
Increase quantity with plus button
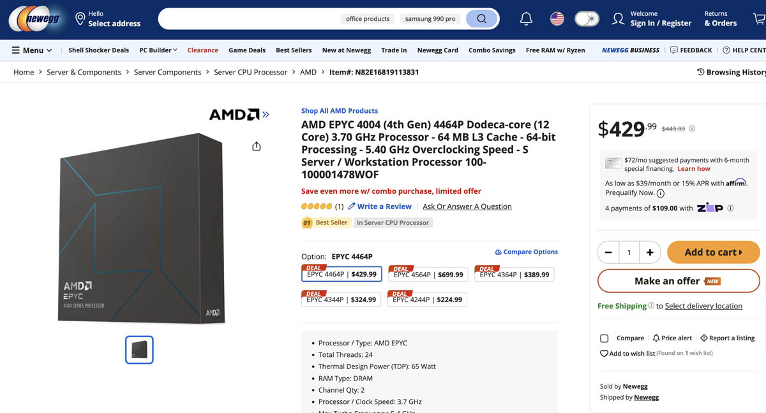pos(650,252)
